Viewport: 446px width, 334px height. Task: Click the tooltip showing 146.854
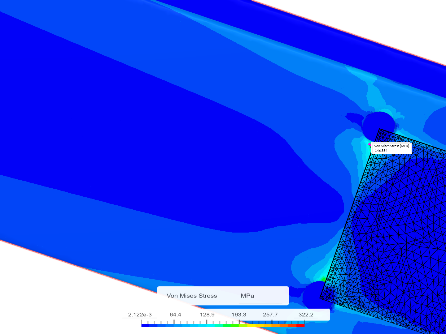click(x=391, y=148)
